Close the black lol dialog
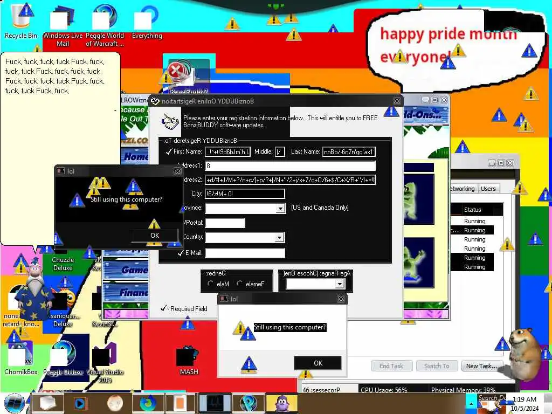Viewport: 552px width, 414px height. 177,171
